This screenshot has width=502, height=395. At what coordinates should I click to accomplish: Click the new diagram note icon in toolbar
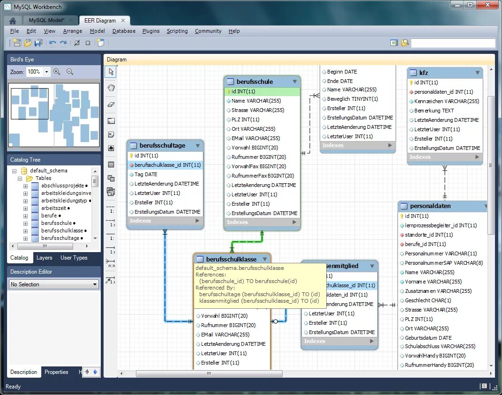[101, 43]
